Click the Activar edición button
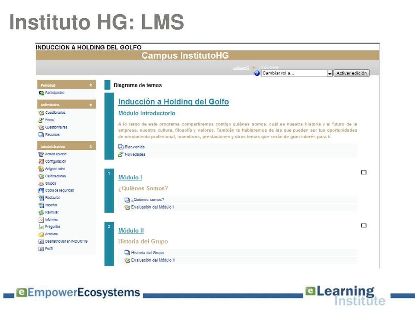 click(x=351, y=73)
